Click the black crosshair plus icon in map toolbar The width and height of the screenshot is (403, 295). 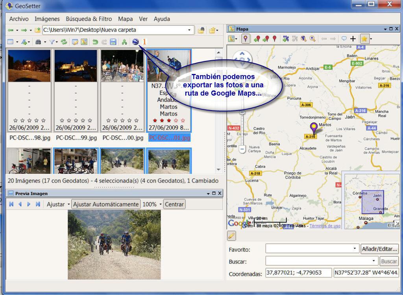[353, 39]
